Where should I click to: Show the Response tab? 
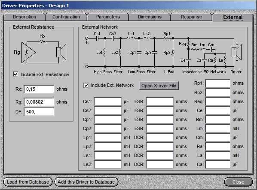coord(191,17)
